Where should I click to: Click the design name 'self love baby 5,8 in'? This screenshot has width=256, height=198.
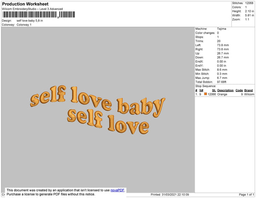click(x=30, y=21)
